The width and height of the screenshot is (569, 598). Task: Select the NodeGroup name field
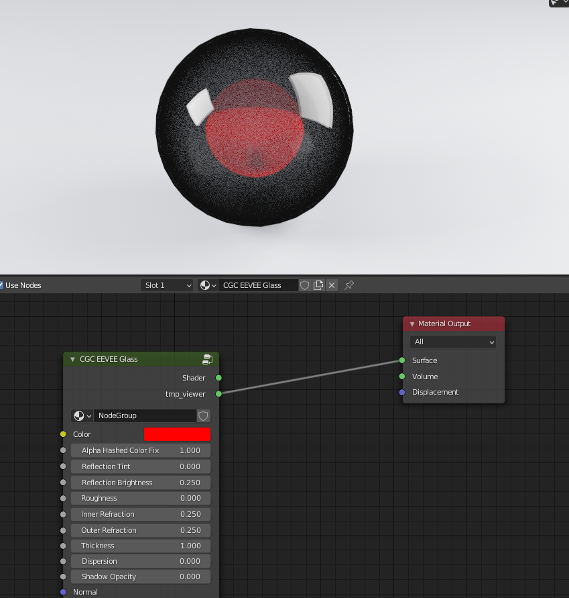(x=141, y=415)
